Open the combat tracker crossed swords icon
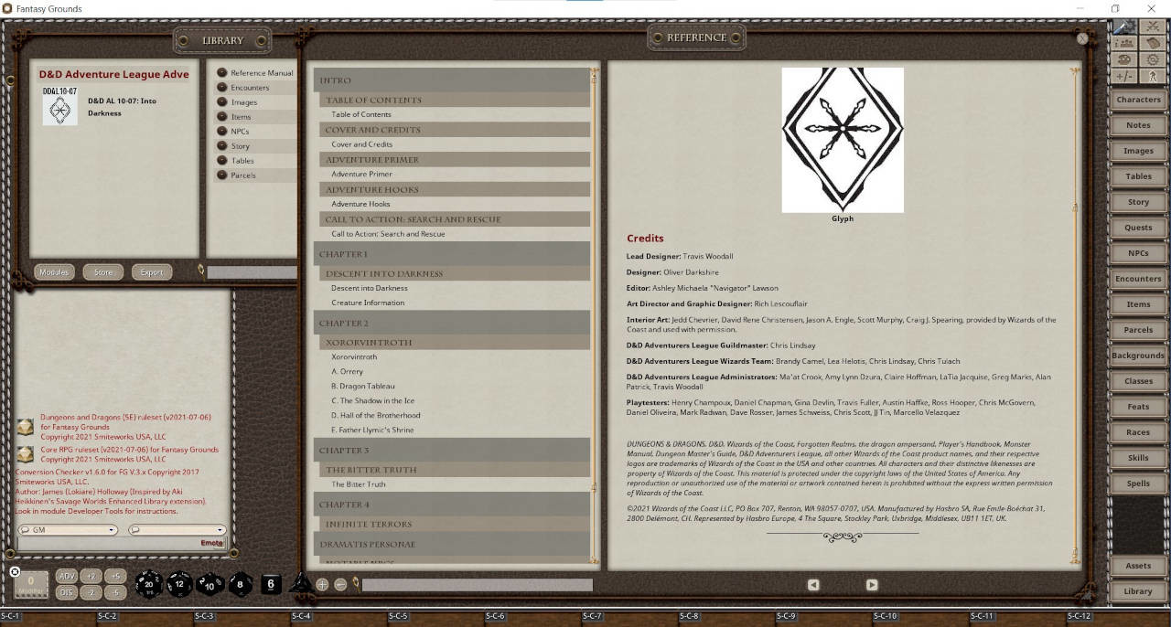The image size is (1171, 627). [1153, 27]
